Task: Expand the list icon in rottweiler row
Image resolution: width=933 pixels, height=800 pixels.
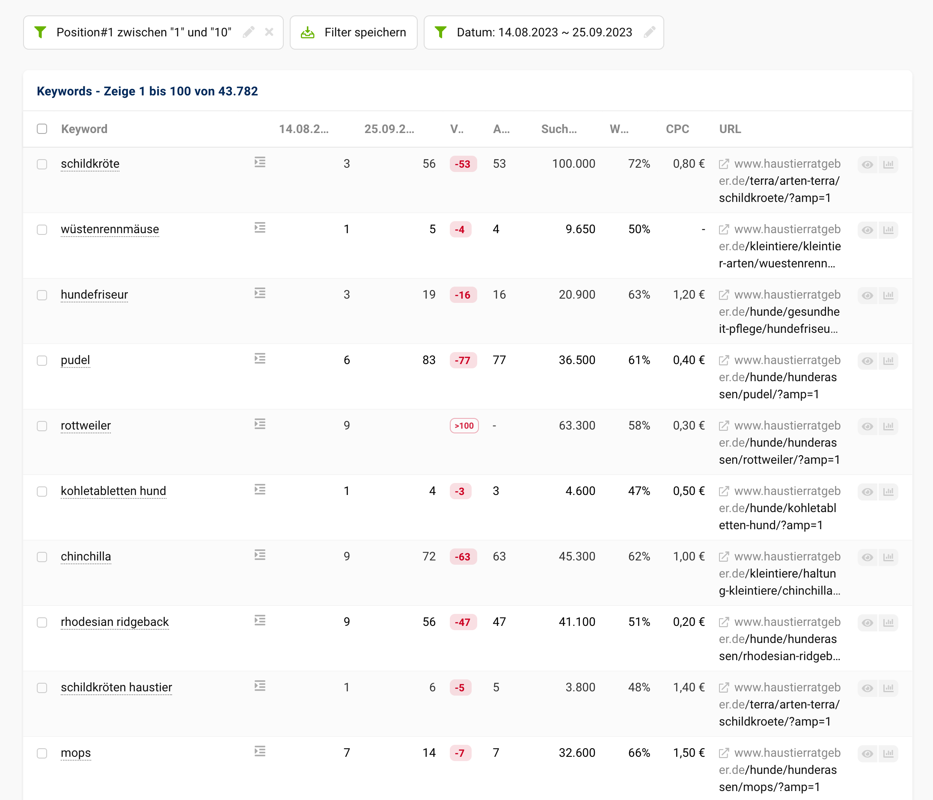Action: 260,424
